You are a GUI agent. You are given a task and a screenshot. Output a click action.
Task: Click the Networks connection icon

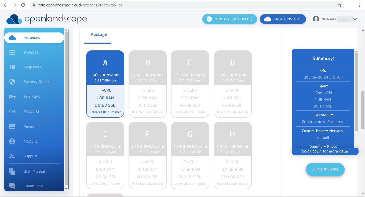[x=12, y=111]
